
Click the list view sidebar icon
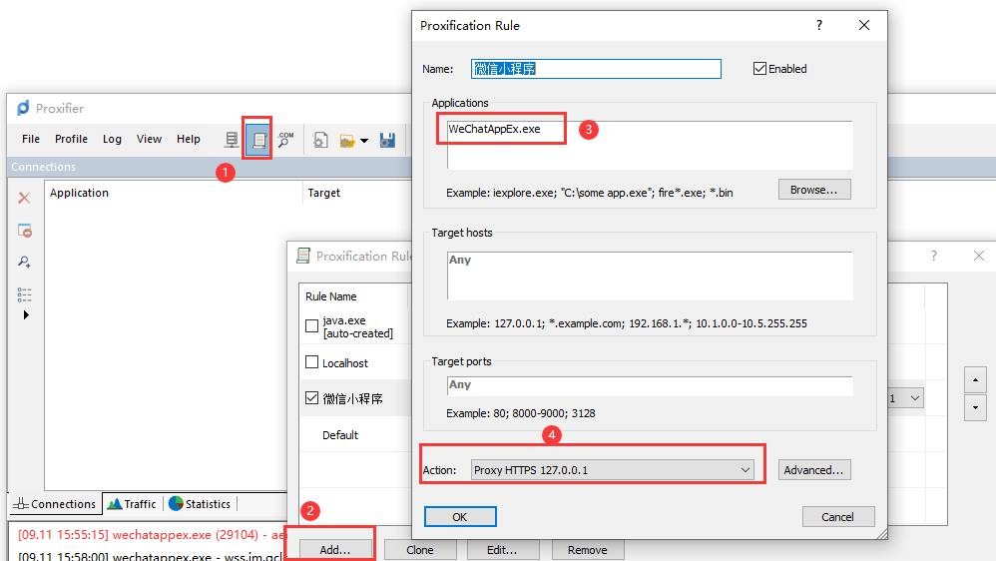[x=24, y=294]
